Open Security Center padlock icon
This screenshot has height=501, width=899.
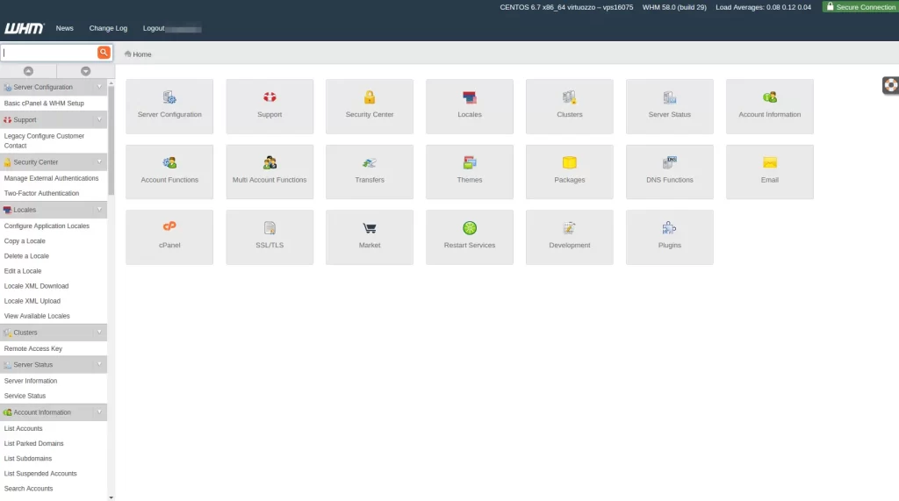[x=370, y=97]
